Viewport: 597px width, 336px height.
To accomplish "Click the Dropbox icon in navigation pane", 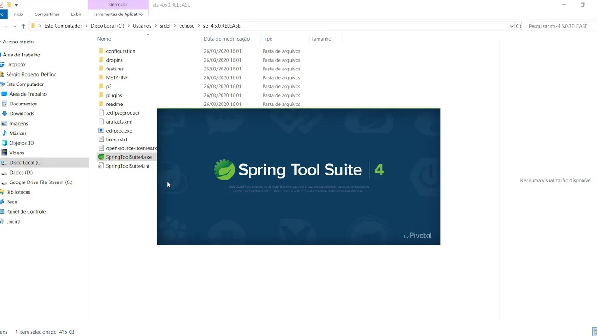I will [x=2, y=64].
